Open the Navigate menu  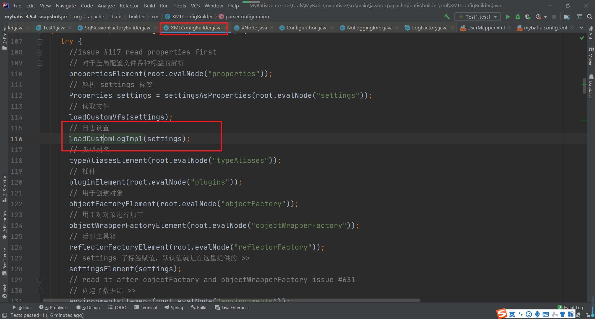click(66, 6)
